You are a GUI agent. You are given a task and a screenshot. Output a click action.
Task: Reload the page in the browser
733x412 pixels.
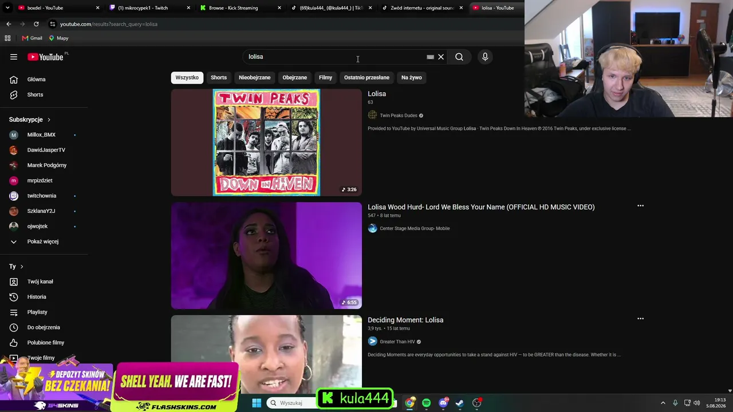[36, 24]
